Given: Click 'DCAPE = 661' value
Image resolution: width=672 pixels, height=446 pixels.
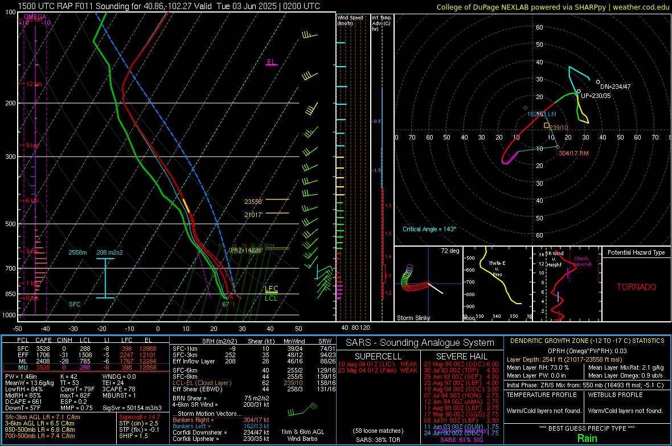Looking at the screenshot, I should [x=23, y=402].
